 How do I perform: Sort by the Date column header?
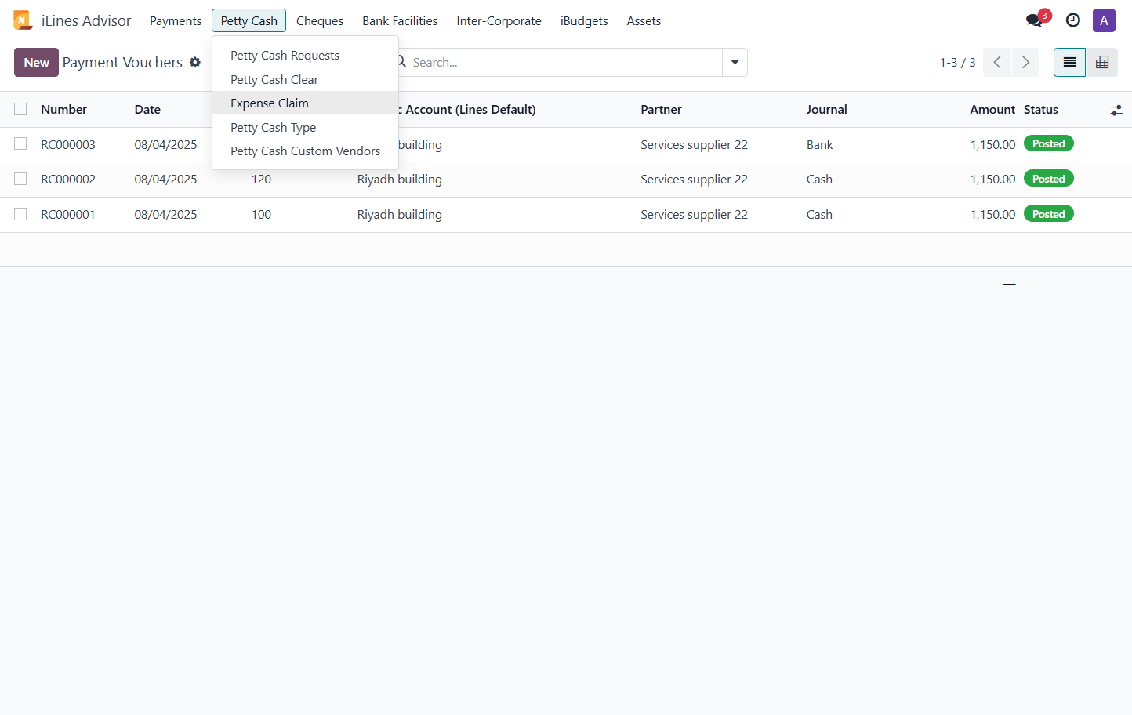pyautogui.click(x=147, y=109)
